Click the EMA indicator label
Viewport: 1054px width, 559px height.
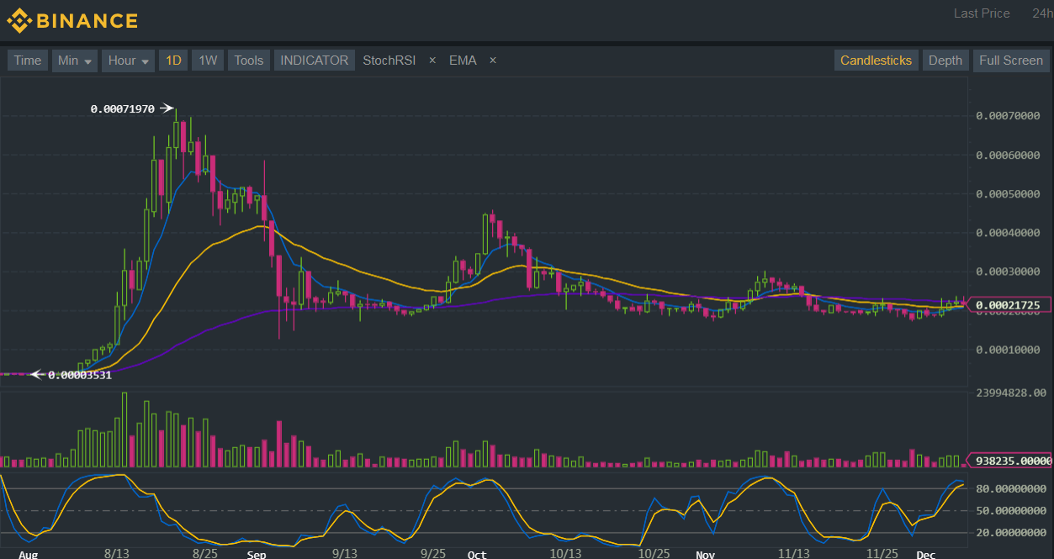point(463,61)
